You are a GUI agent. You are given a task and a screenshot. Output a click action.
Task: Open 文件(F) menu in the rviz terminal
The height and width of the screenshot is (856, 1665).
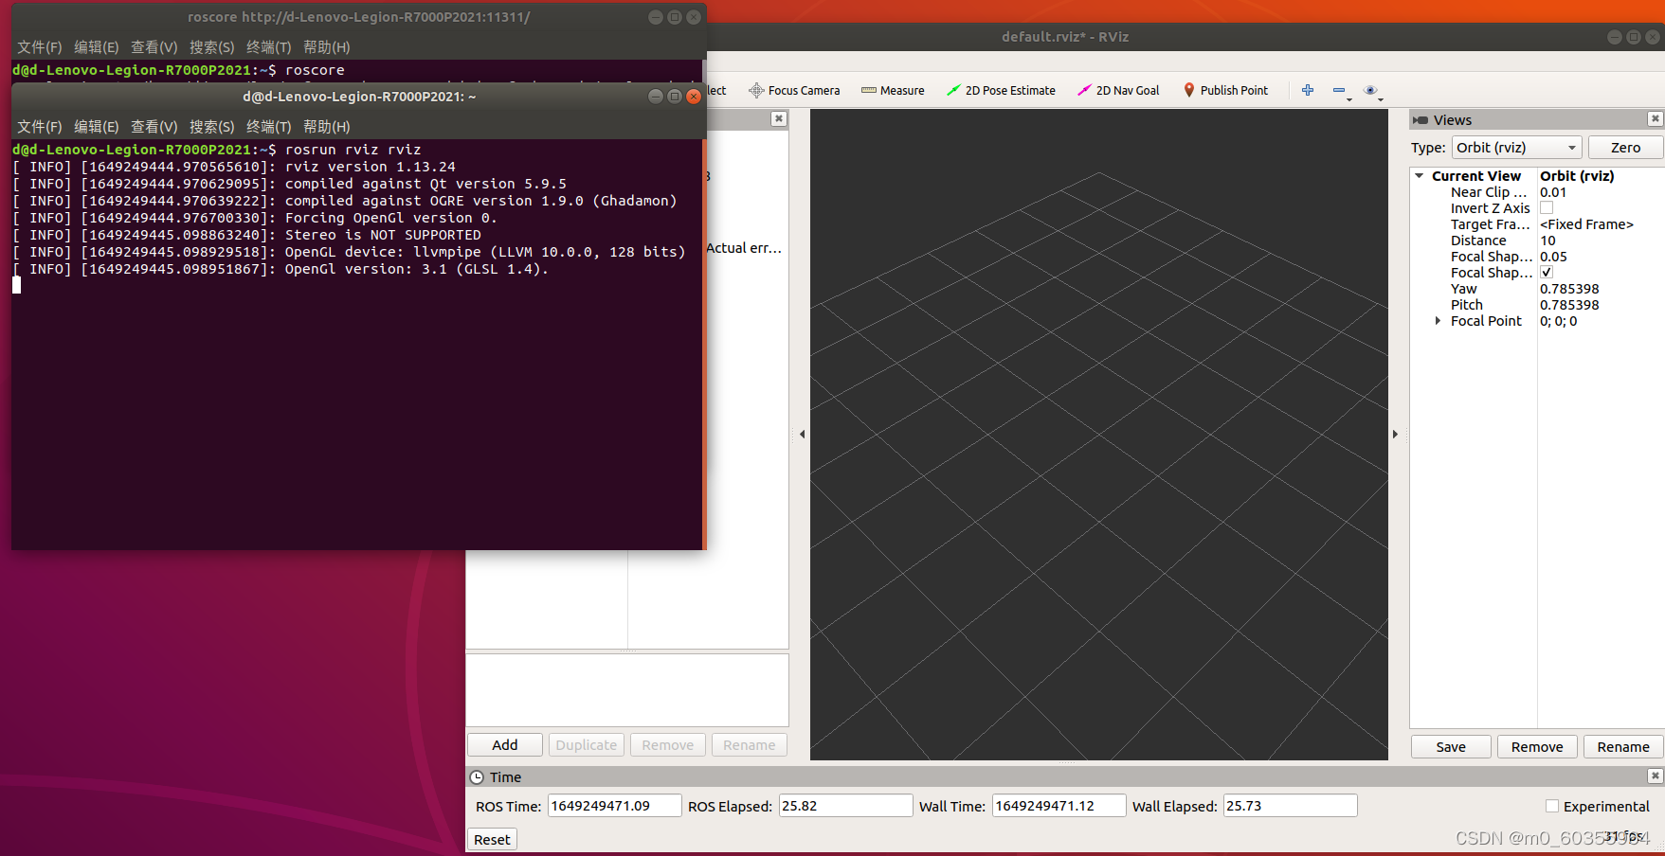coord(40,127)
